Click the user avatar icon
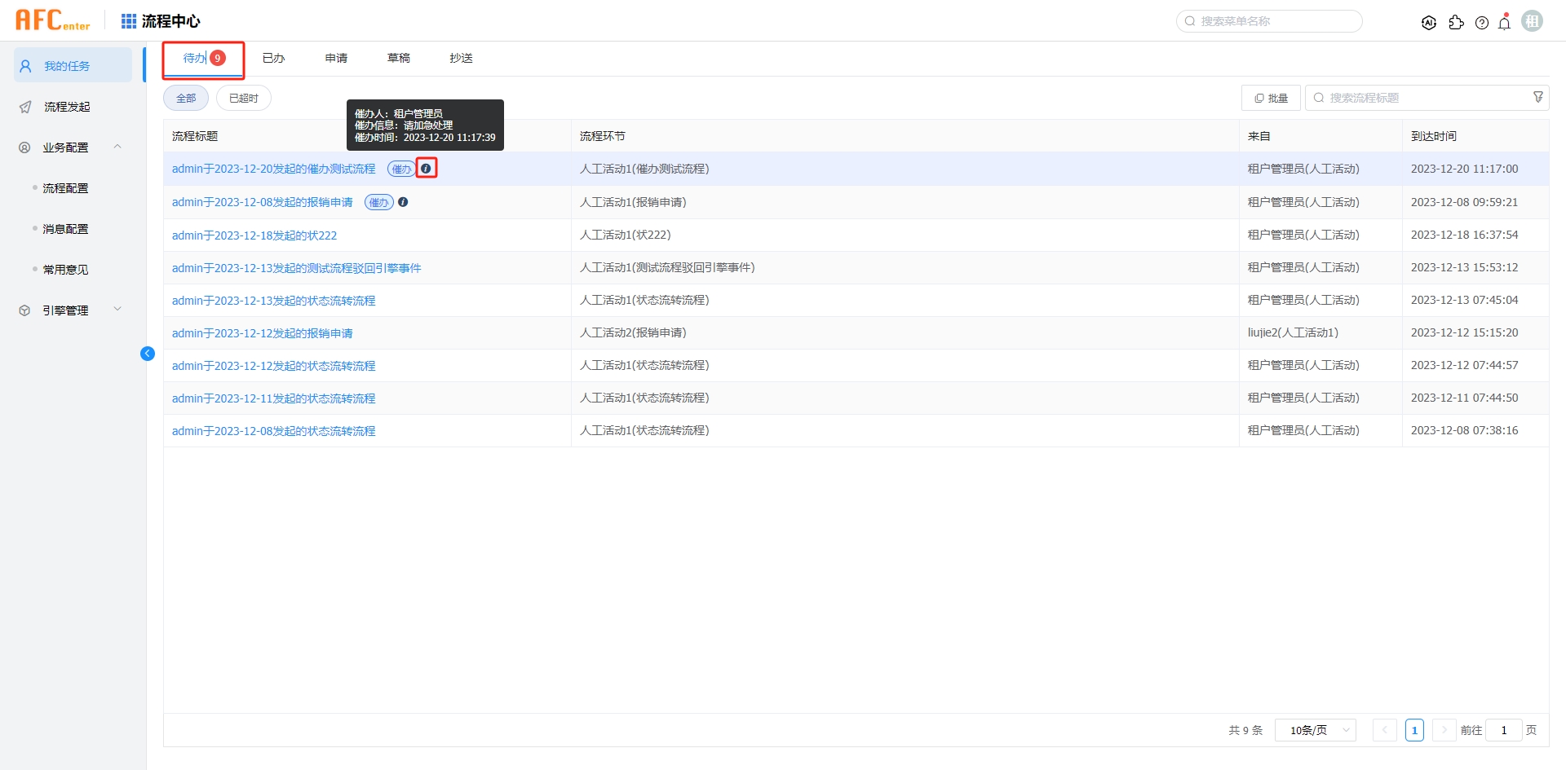 [x=1532, y=21]
